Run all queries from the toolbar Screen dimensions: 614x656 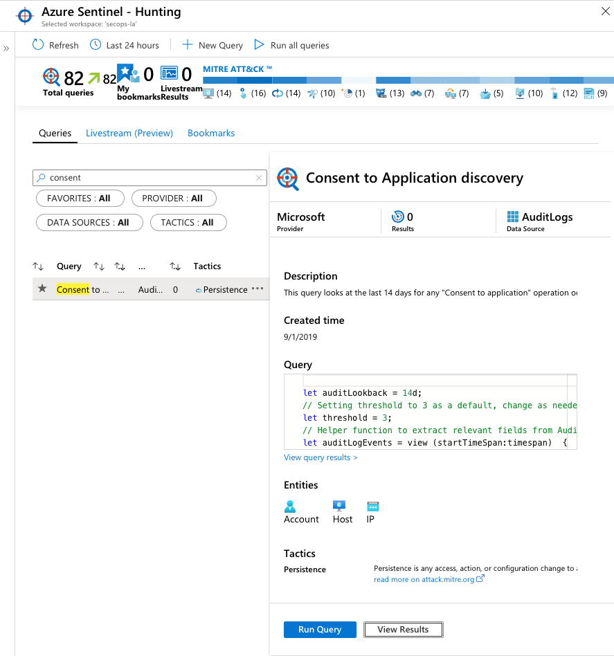291,45
